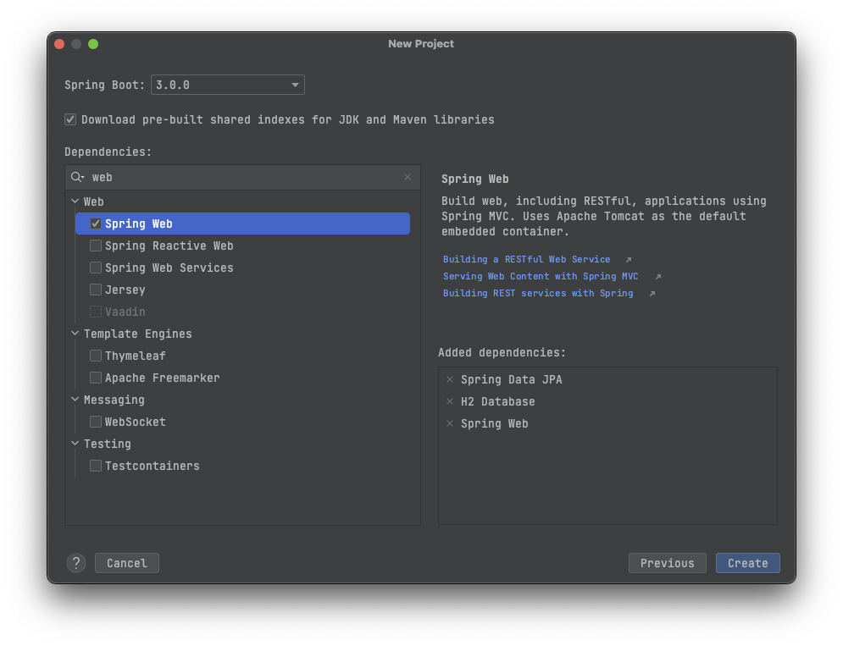Clear the 'web' search text with X icon
This screenshot has height=646, width=843.
408,177
